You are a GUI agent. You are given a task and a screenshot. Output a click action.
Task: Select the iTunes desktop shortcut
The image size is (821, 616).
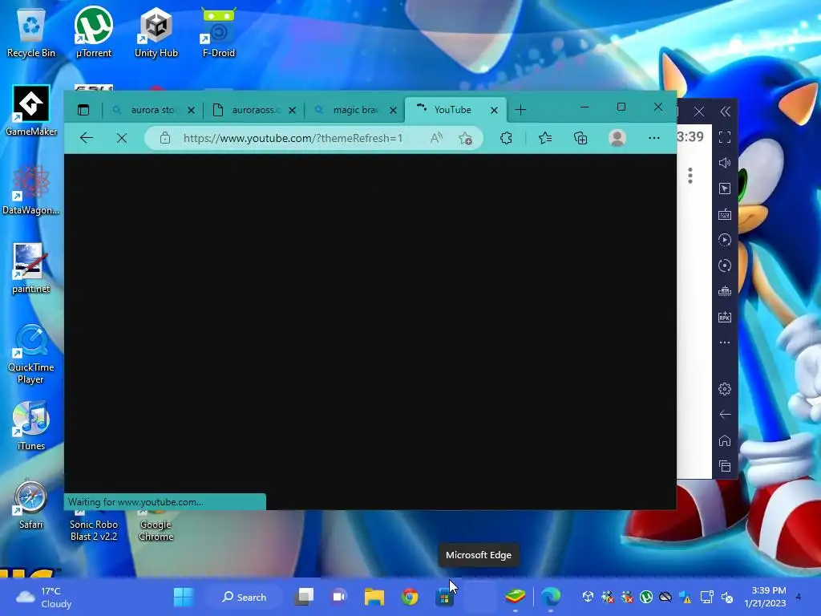(31, 425)
